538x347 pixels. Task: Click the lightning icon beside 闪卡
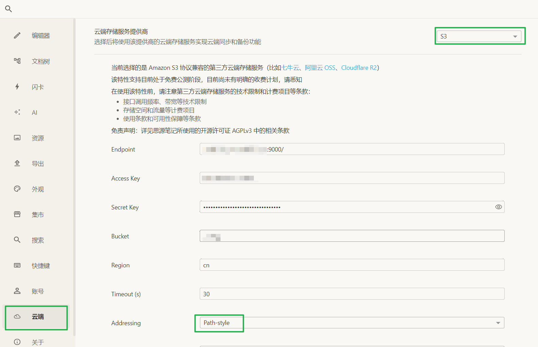(17, 86)
